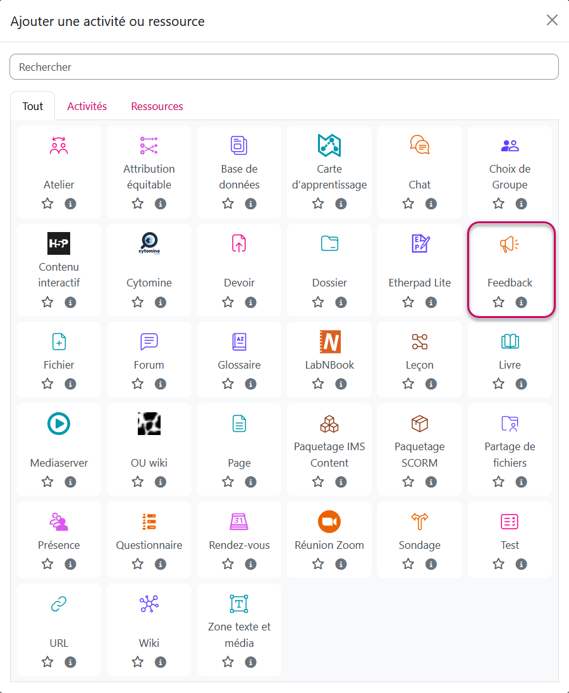Open help info for Base de données
This screenshot has width=569, height=693.
tap(251, 204)
